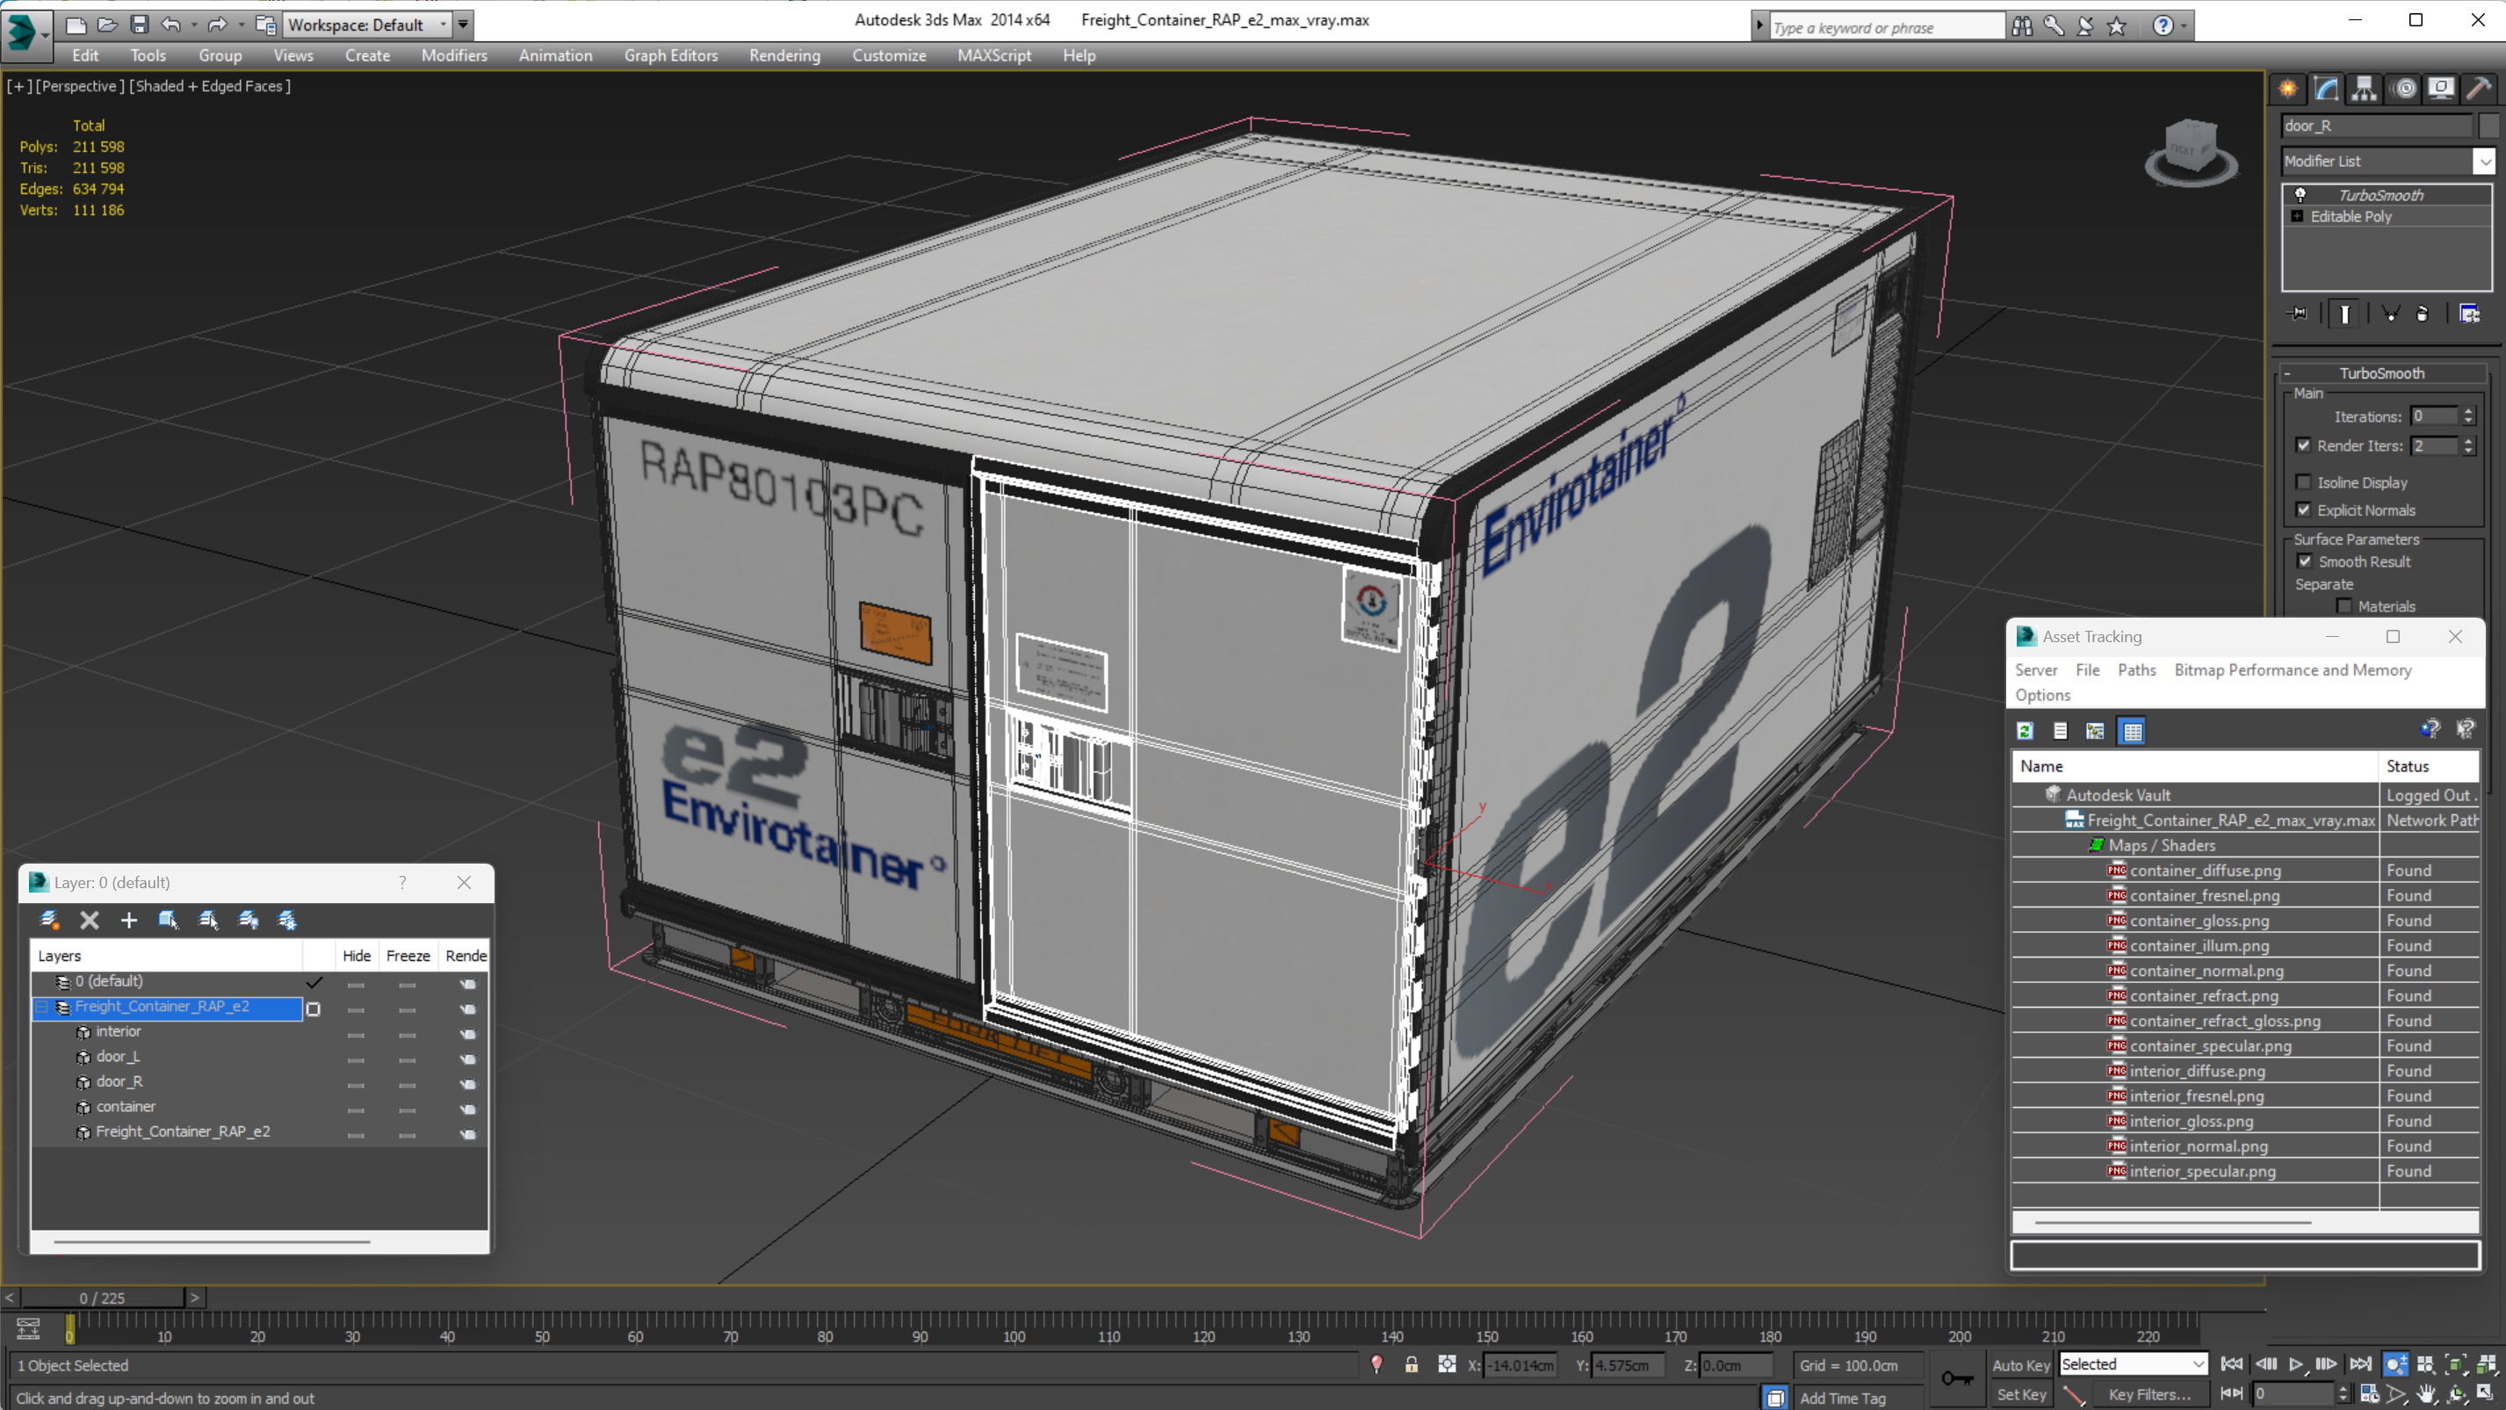Toggle Render for interior layer row

pyautogui.click(x=468, y=1033)
